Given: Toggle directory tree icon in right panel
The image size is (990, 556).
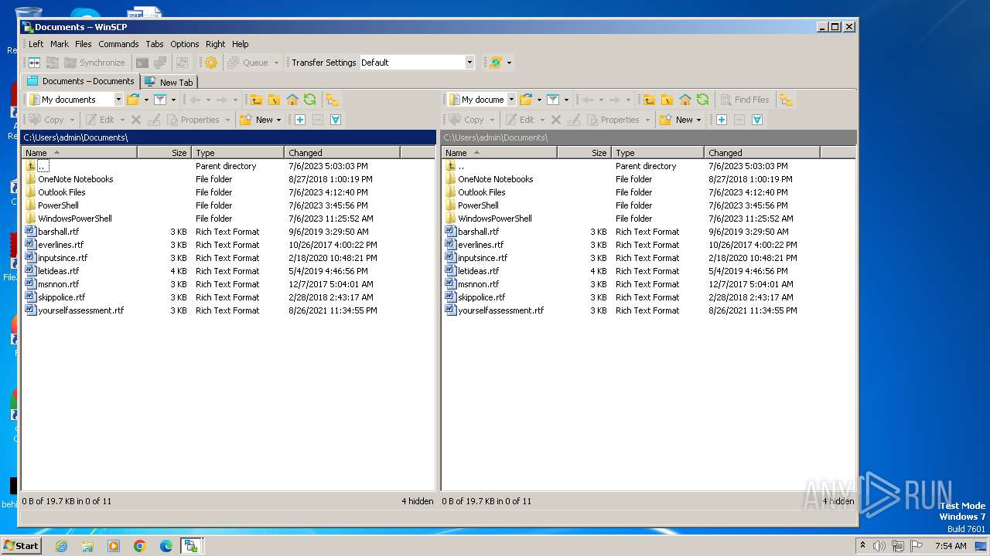Looking at the screenshot, I should tap(787, 100).
